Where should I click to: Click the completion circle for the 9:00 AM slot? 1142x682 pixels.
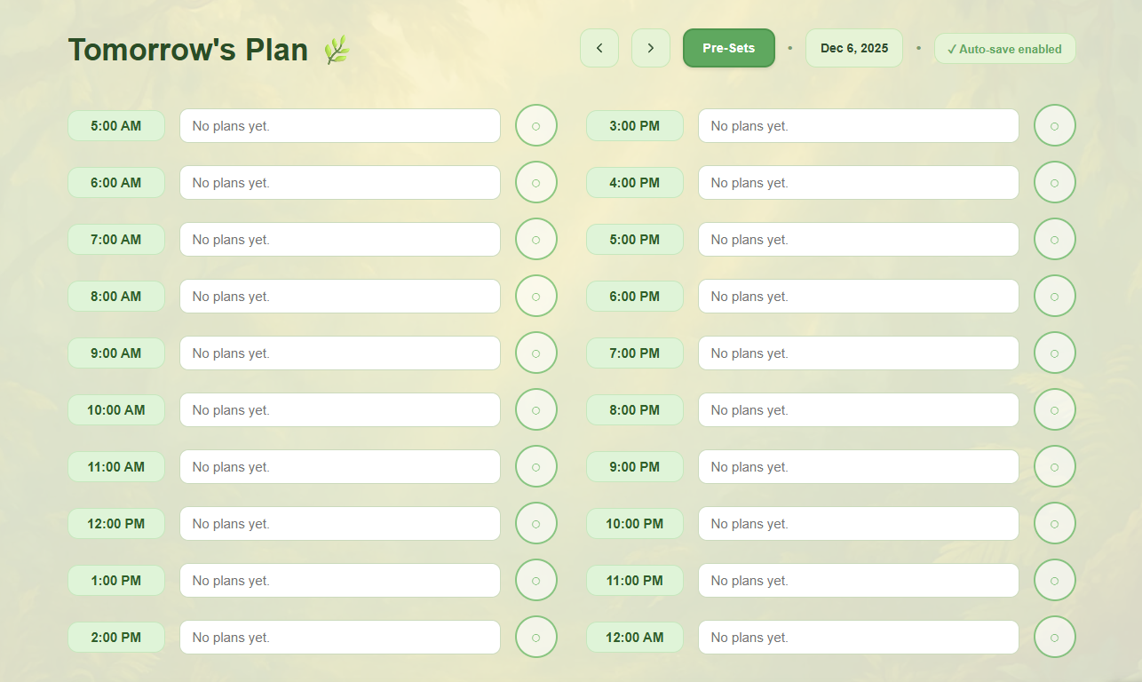point(536,353)
